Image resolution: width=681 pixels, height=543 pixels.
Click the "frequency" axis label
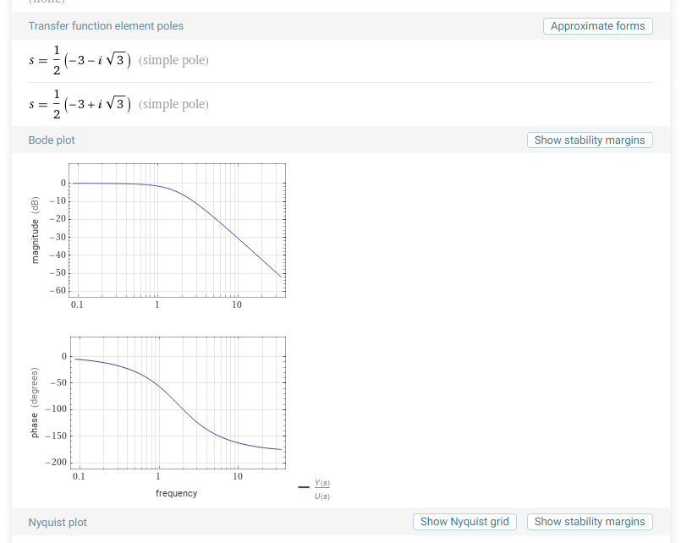tap(176, 493)
